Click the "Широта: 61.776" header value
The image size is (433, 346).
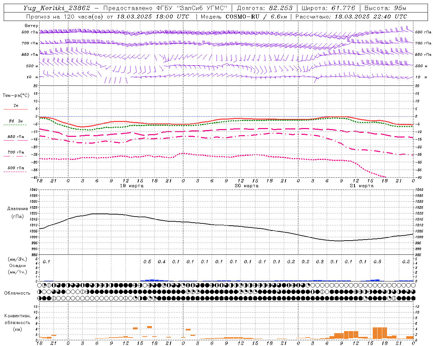pos(328,8)
